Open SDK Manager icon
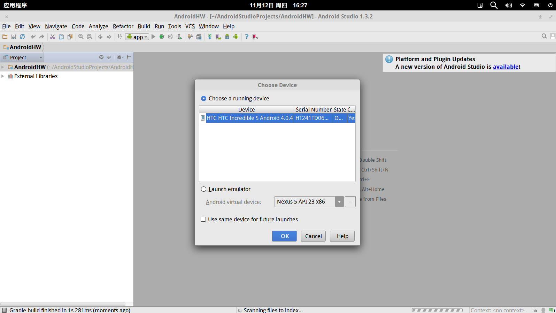 (227, 37)
